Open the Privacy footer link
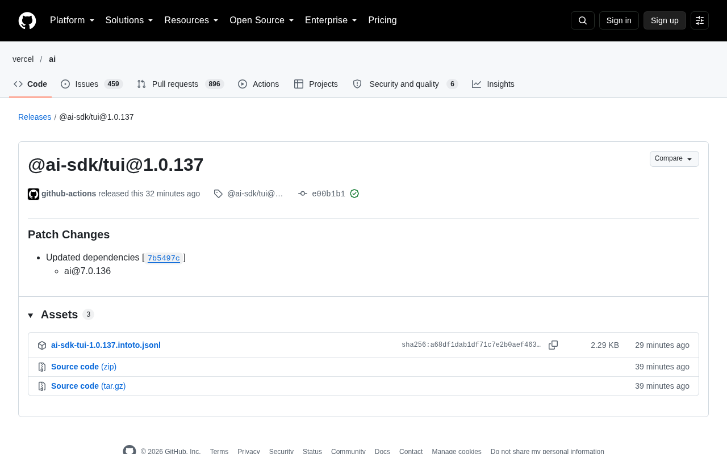Image resolution: width=727 pixels, height=454 pixels. point(249,451)
